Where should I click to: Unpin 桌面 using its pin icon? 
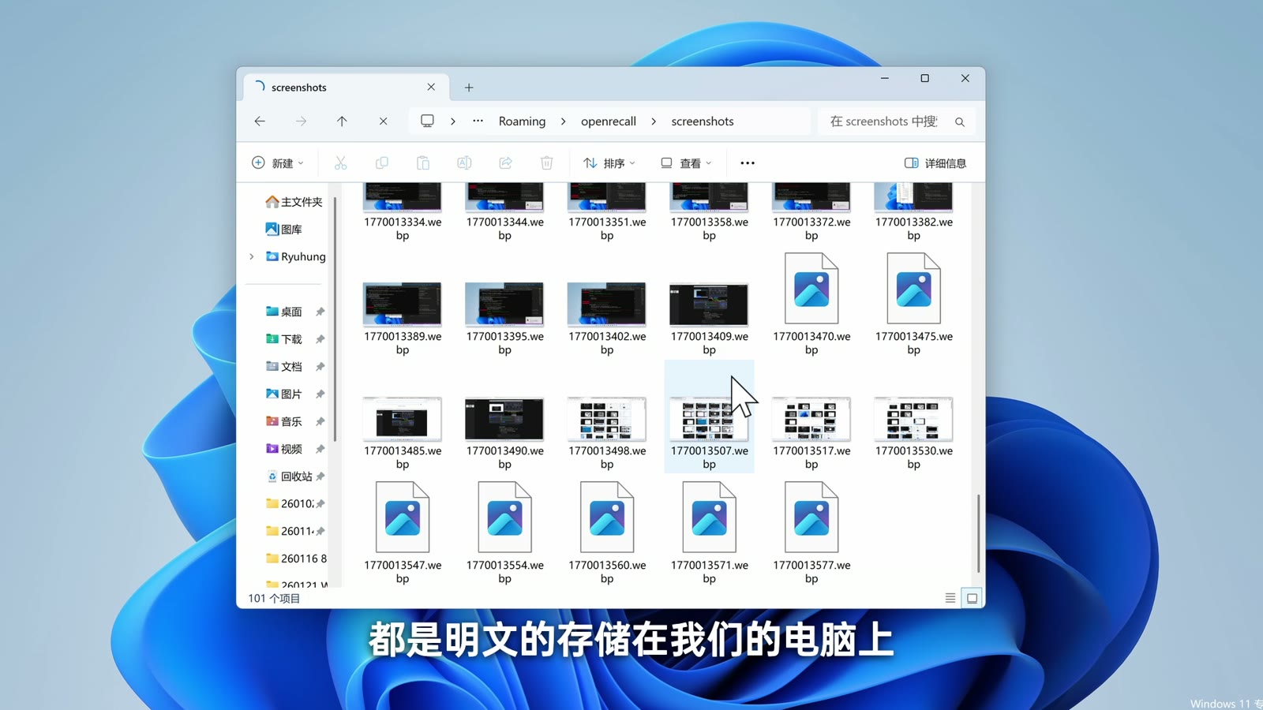[320, 312]
